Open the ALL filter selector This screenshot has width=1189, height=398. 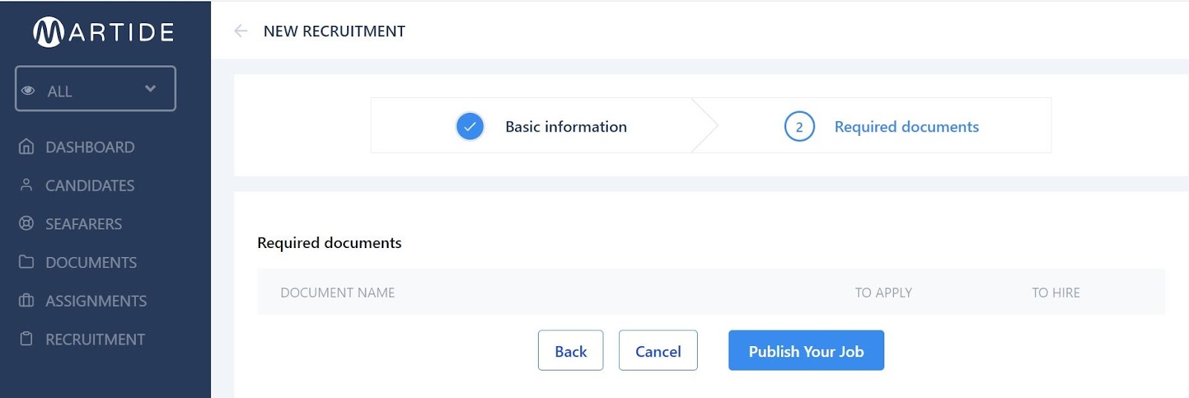point(95,89)
